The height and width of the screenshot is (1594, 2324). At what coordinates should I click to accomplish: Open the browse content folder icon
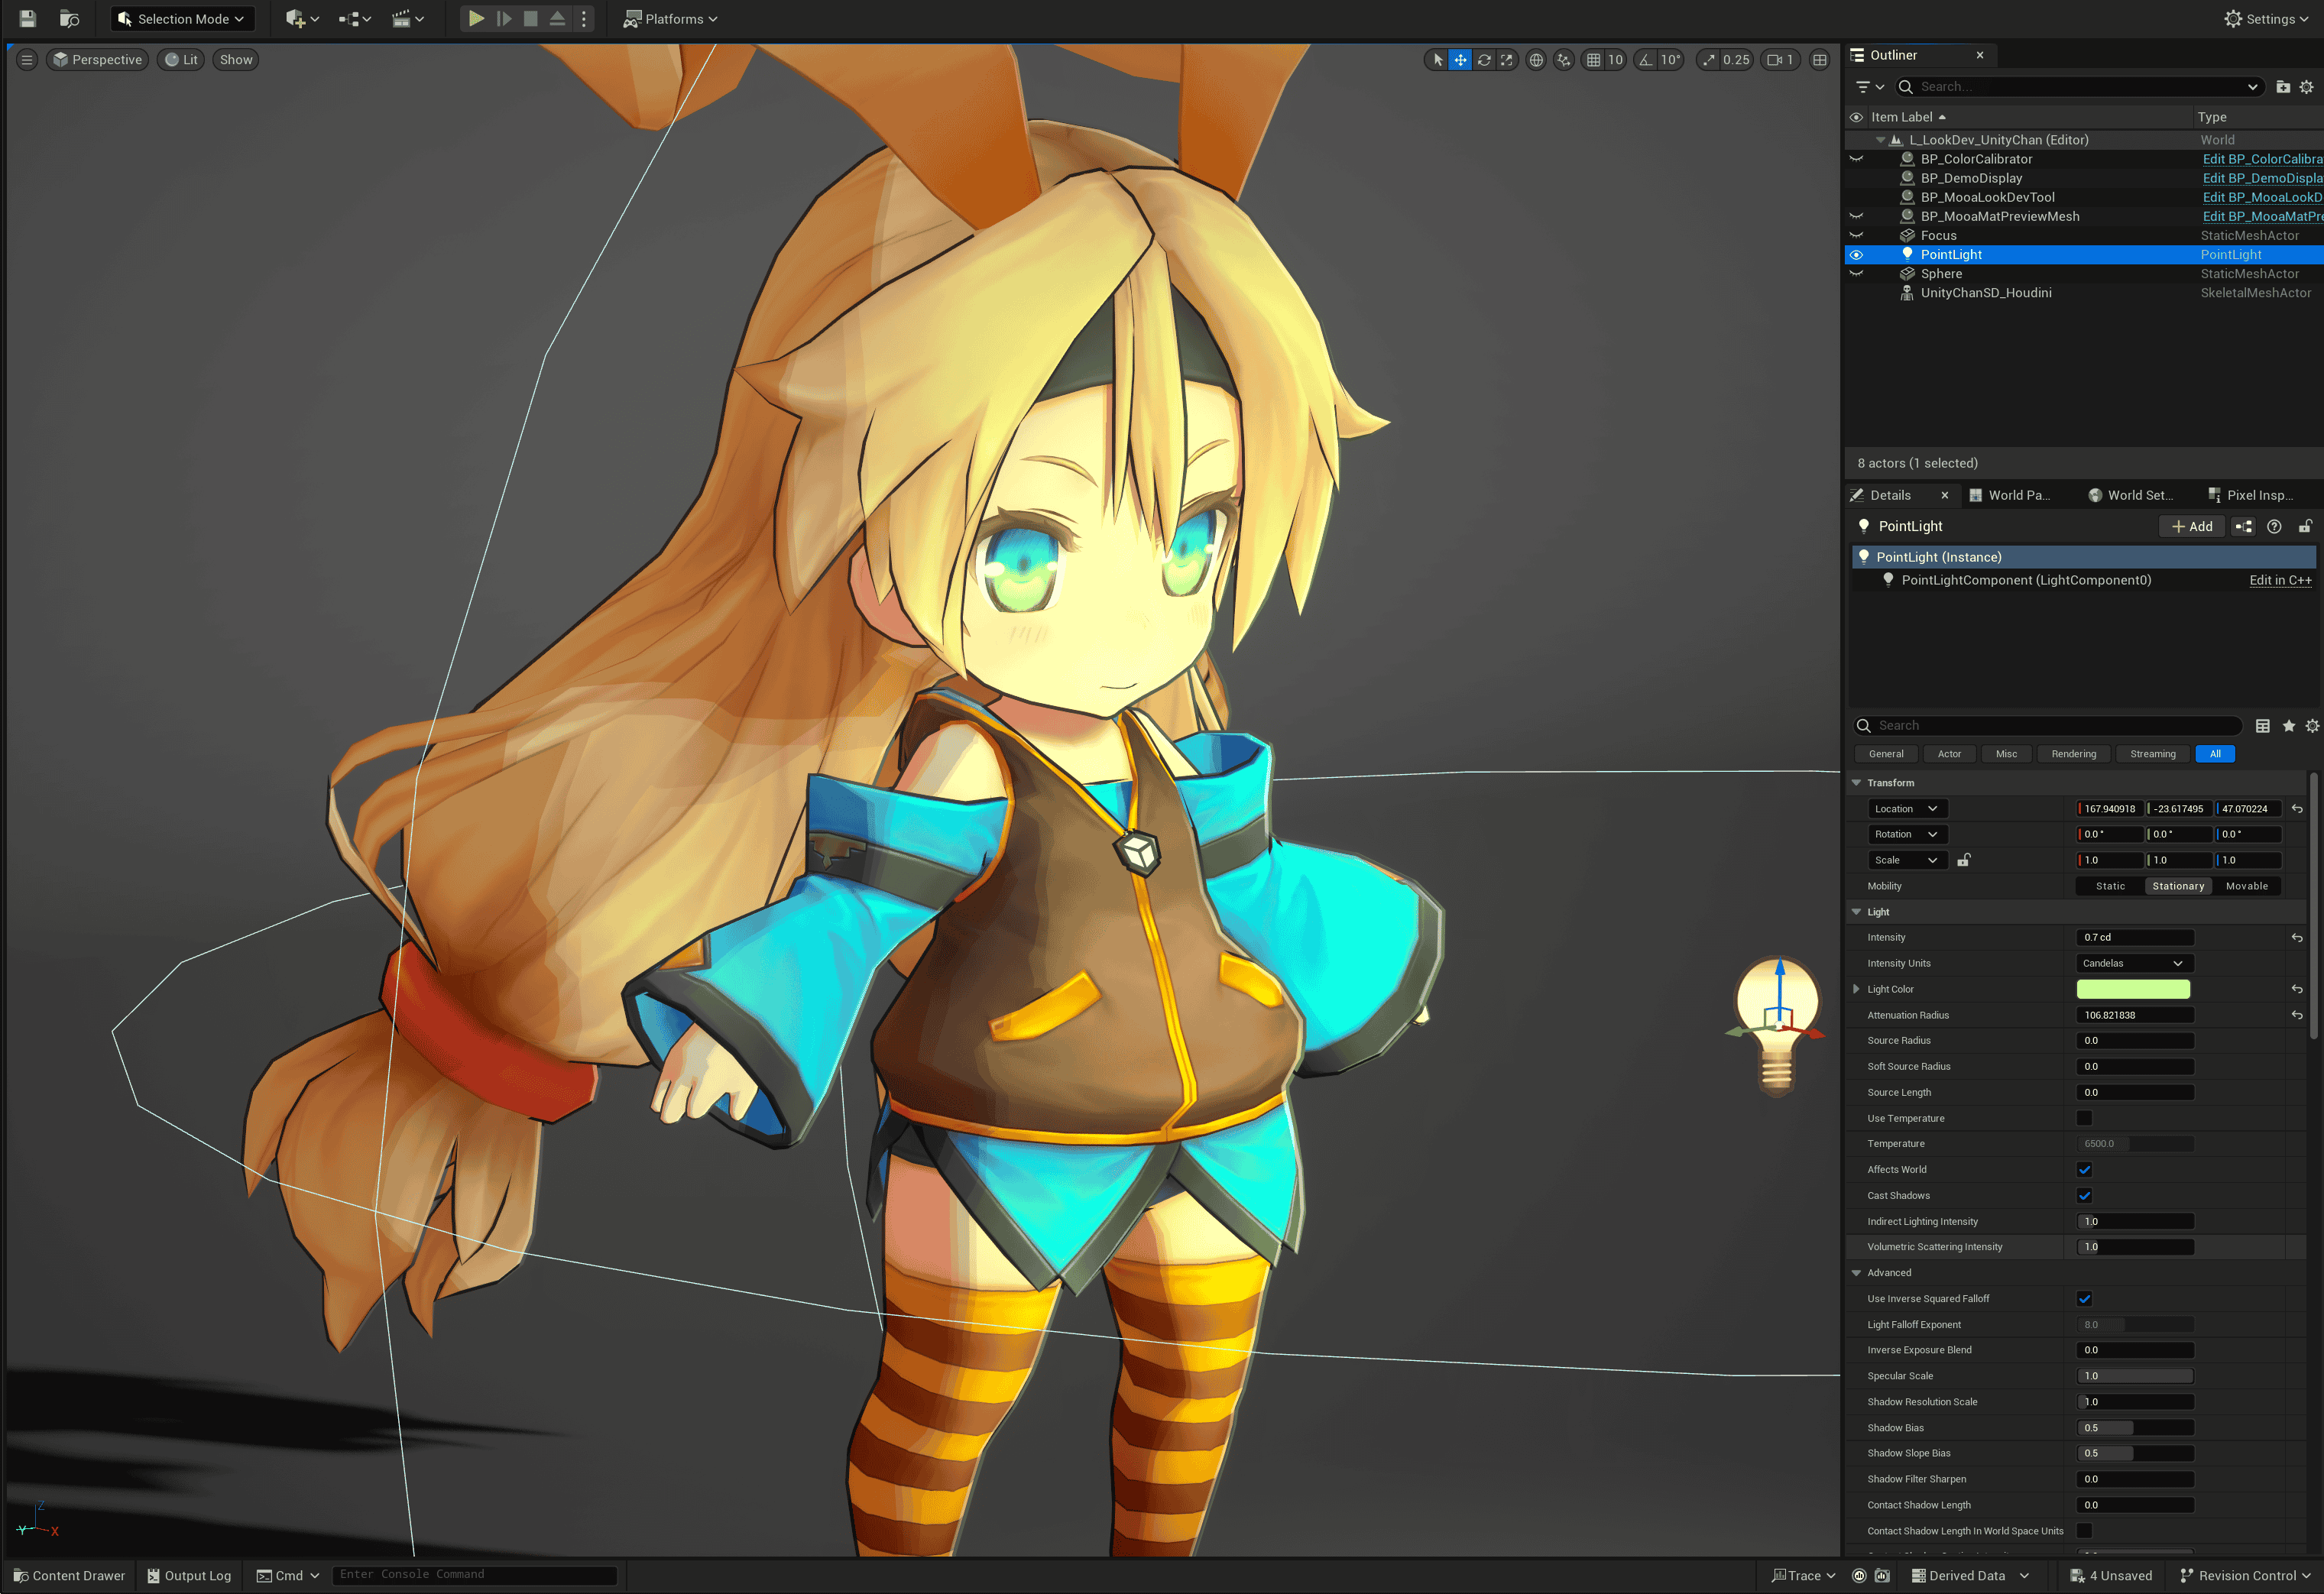(x=69, y=18)
